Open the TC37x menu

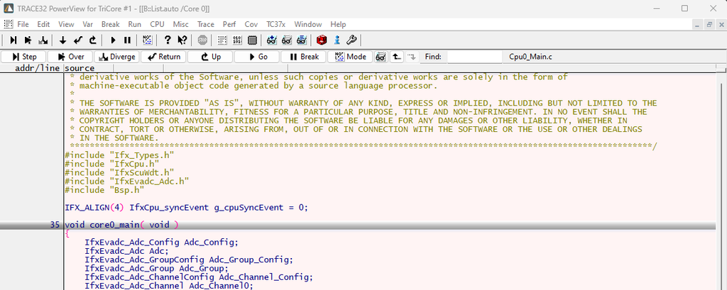point(275,24)
